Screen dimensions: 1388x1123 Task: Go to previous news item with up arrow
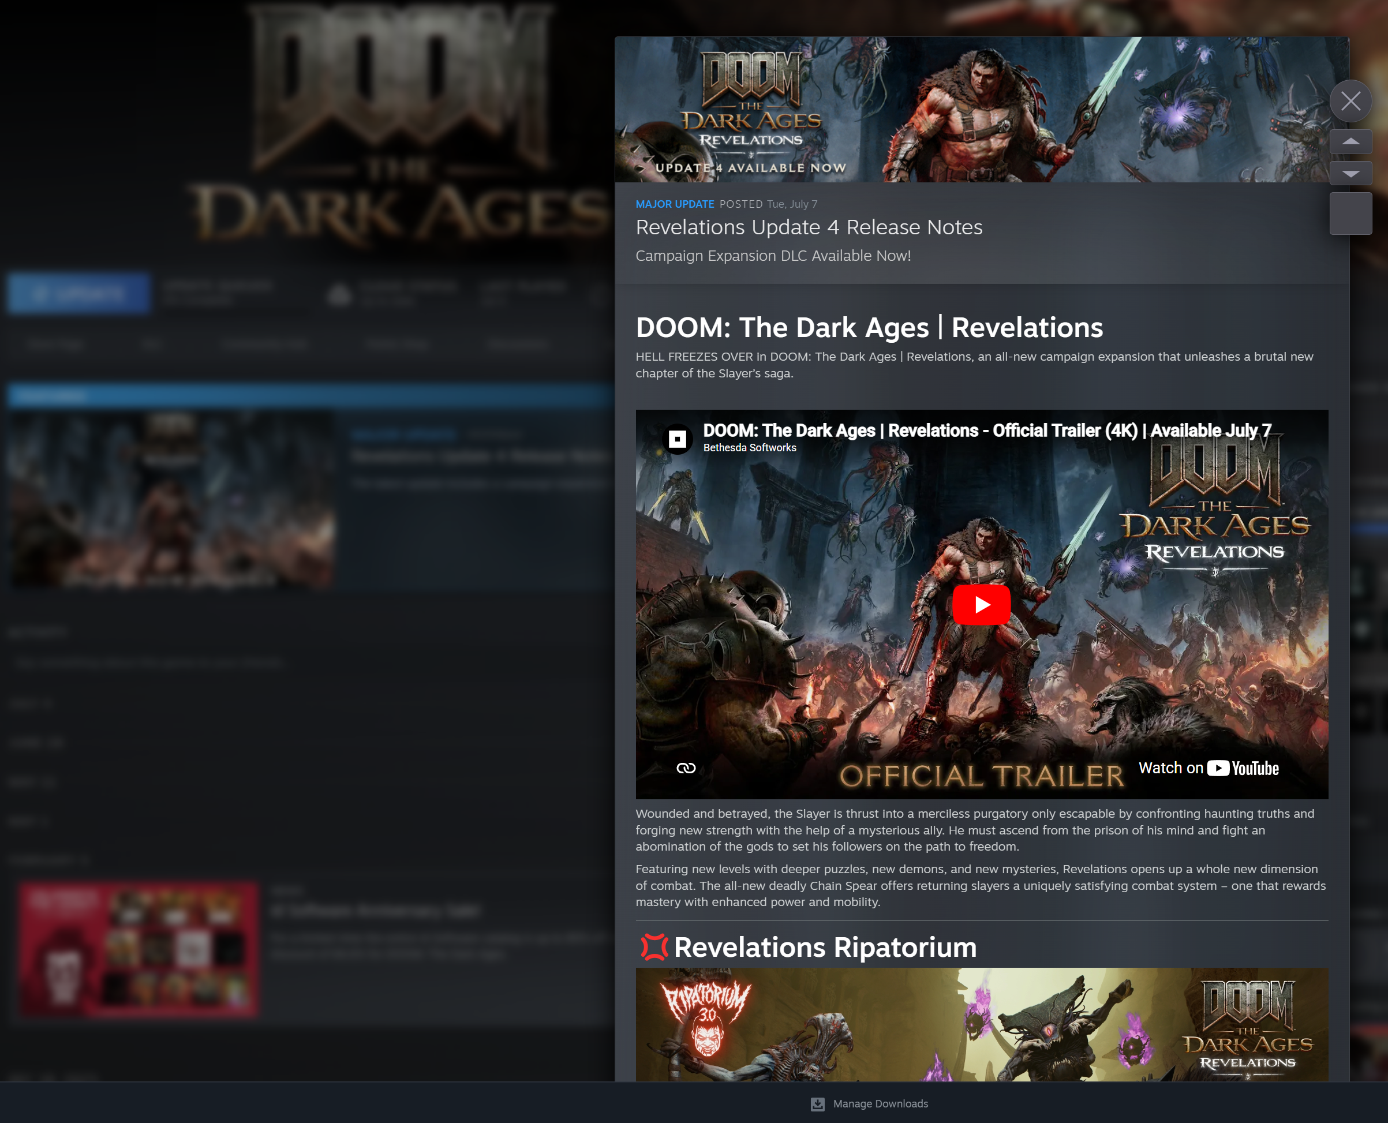[x=1350, y=141]
